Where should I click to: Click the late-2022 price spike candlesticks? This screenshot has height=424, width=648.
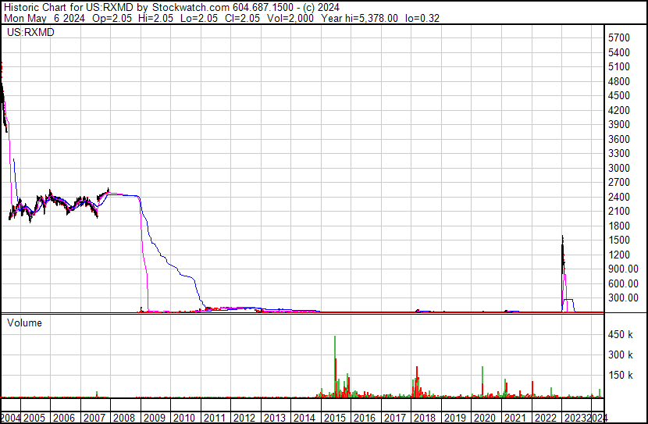(563, 258)
